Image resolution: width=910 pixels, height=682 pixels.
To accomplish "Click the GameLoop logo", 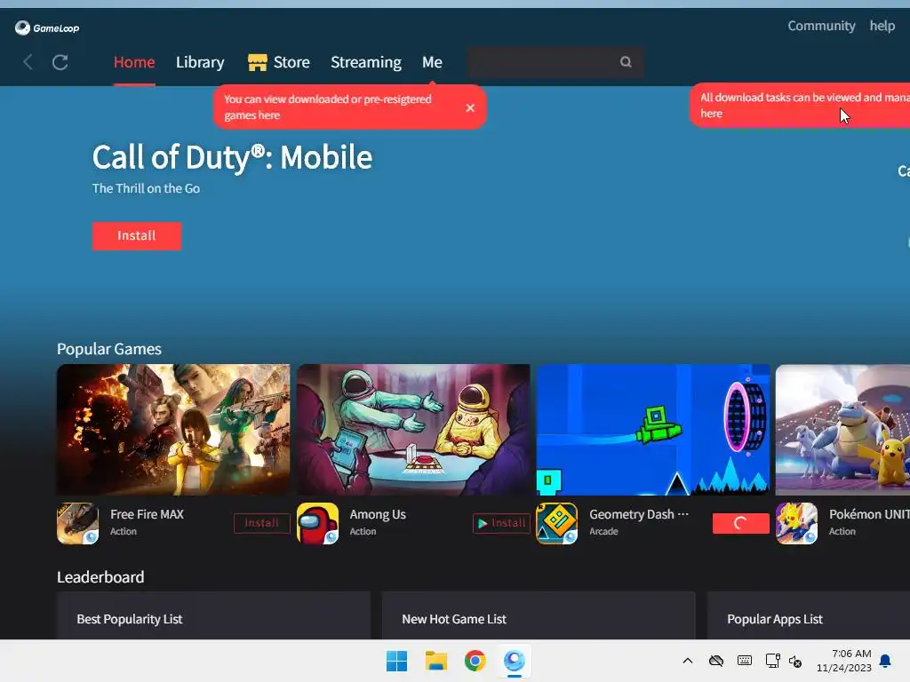I will pyautogui.click(x=47, y=28).
